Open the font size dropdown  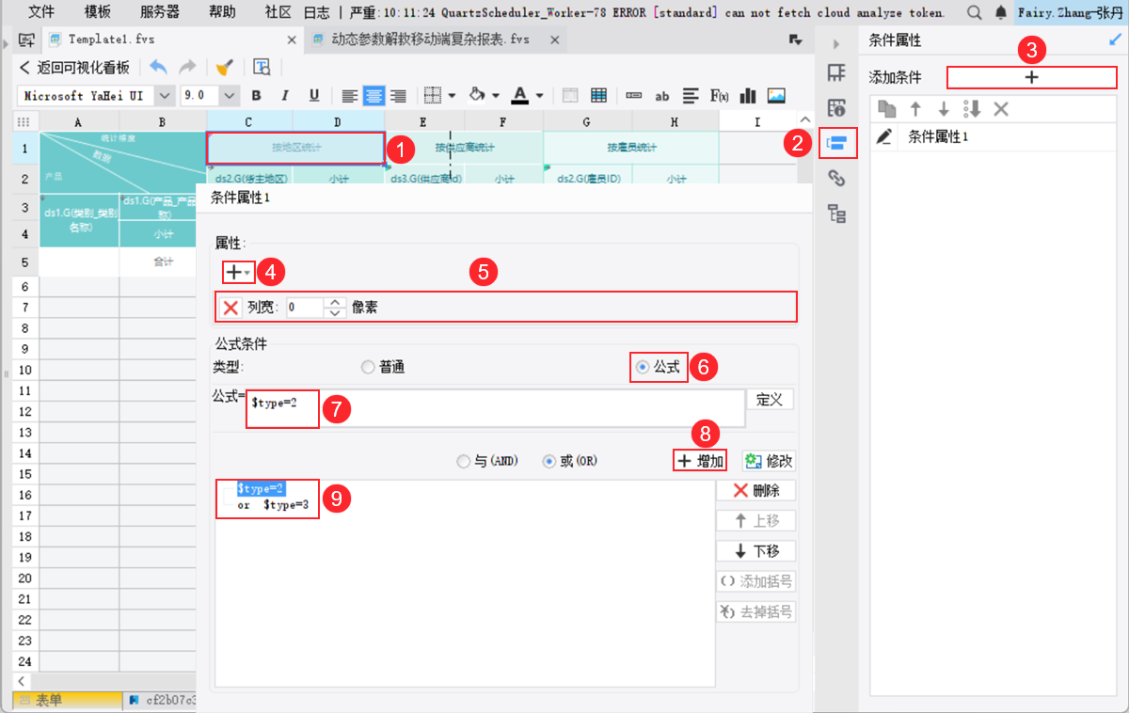point(230,96)
